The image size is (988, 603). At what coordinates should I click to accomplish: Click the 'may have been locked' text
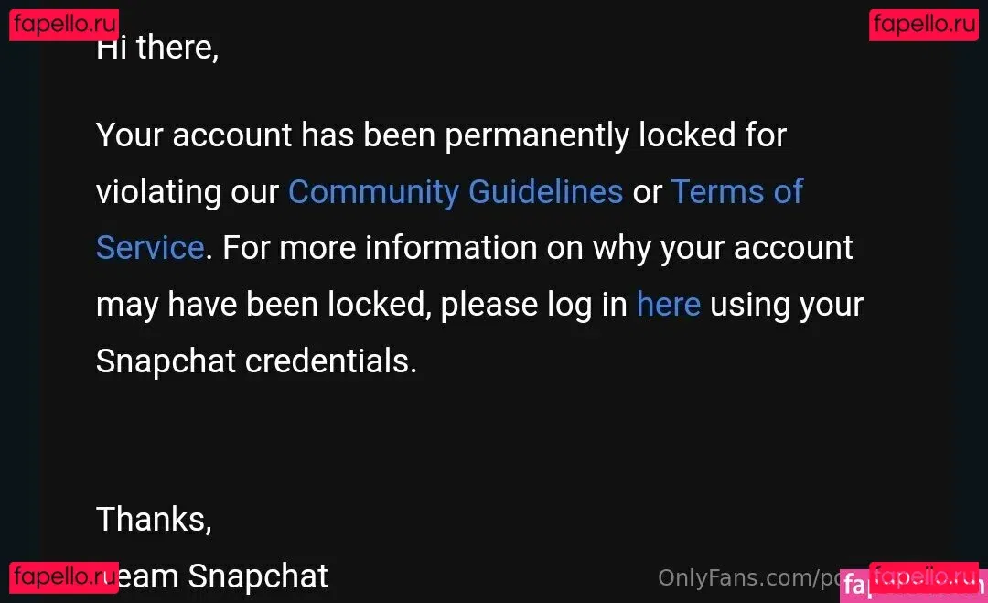point(262,305)
